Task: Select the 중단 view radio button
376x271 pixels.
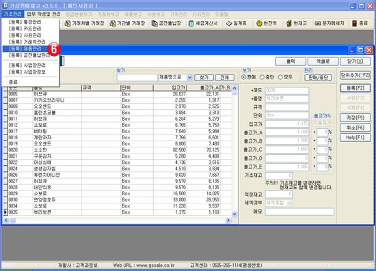Action: pos(262,77)
